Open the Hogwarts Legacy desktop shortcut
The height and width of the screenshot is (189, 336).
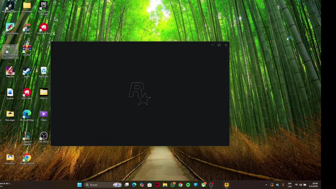[10, 7]
